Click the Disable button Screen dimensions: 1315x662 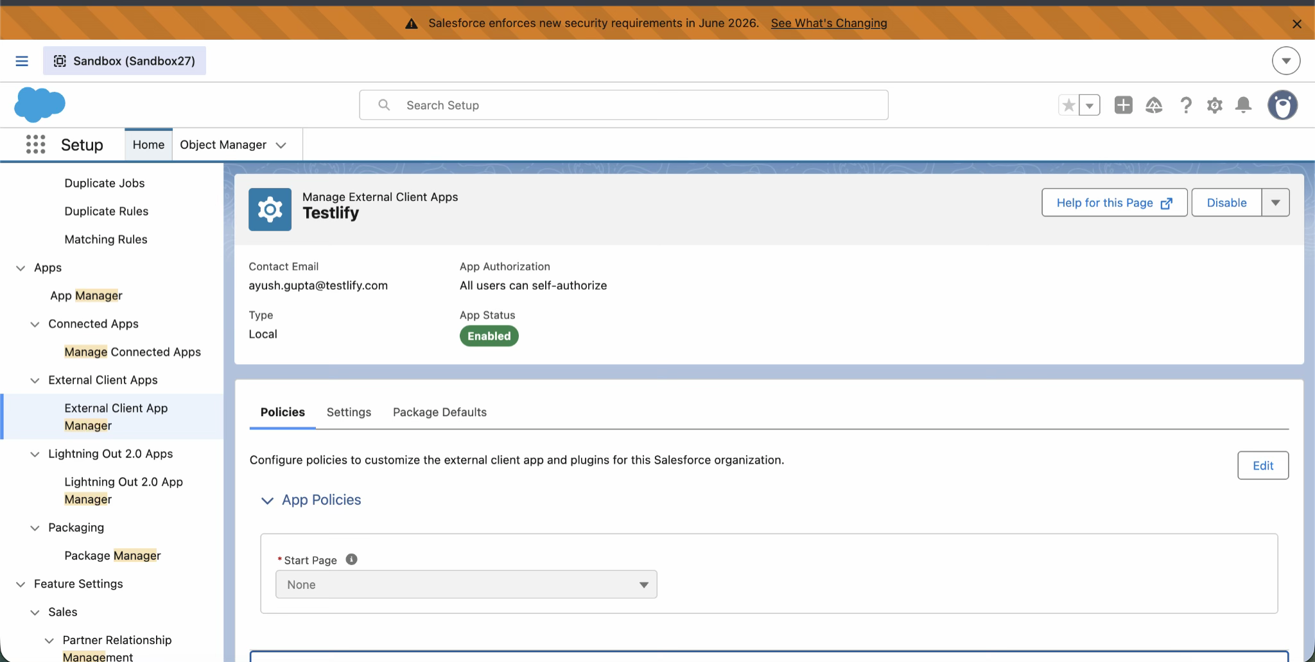(1226, 203)
